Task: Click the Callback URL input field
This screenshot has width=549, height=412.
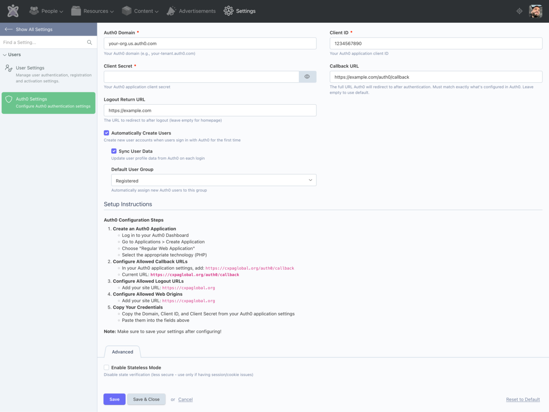Action: coord(436,77)
